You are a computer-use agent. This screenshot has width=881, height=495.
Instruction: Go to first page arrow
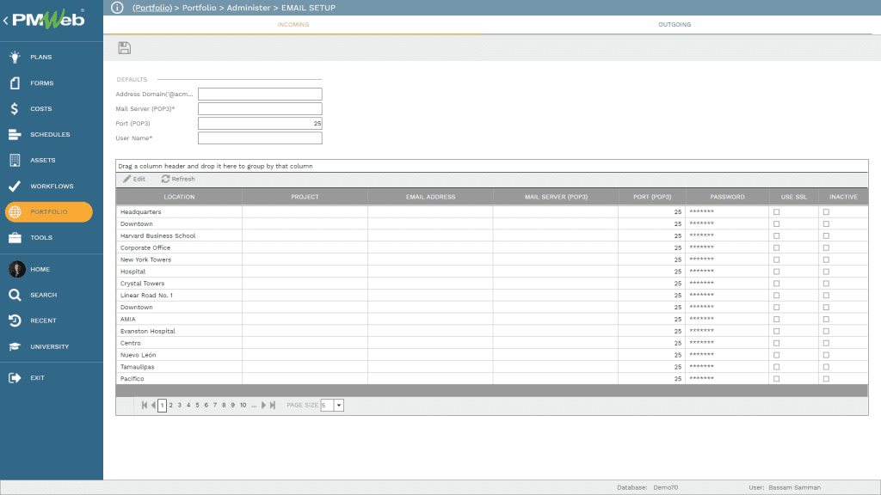[x=145, y=406]
